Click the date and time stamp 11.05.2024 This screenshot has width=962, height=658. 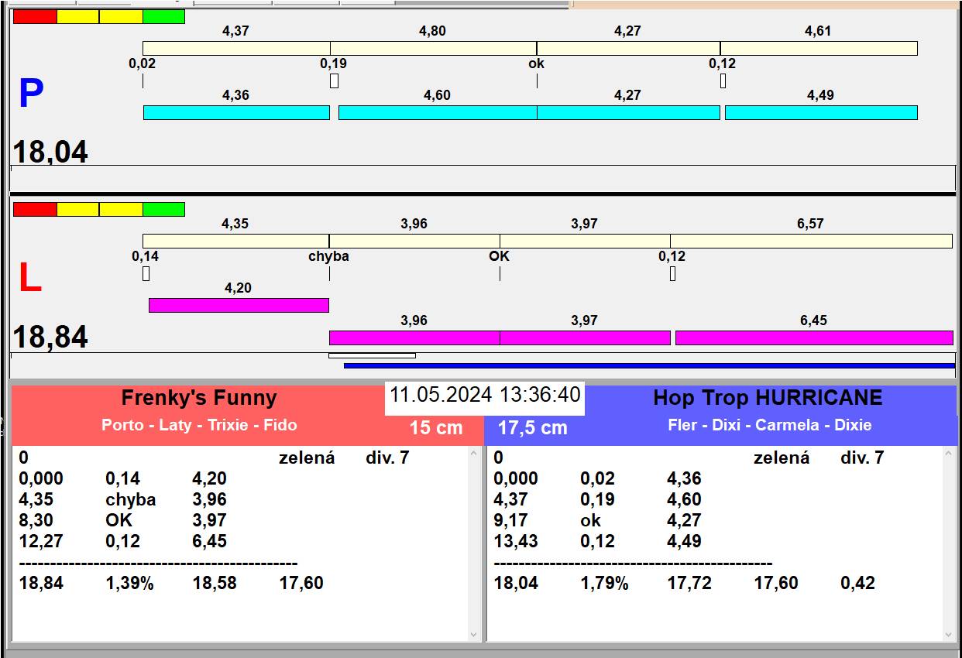485,395
